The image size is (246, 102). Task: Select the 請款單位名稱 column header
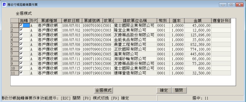135,21
